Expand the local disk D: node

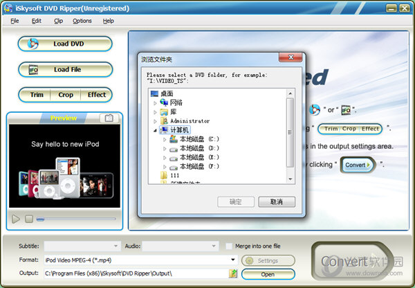point(165,149)
